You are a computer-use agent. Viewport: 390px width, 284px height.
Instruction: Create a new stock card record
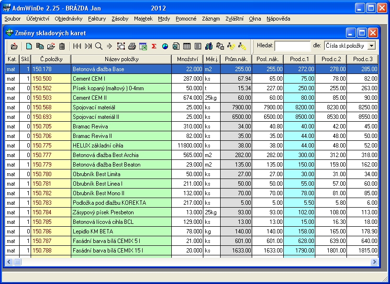click(x=29, y=46)
